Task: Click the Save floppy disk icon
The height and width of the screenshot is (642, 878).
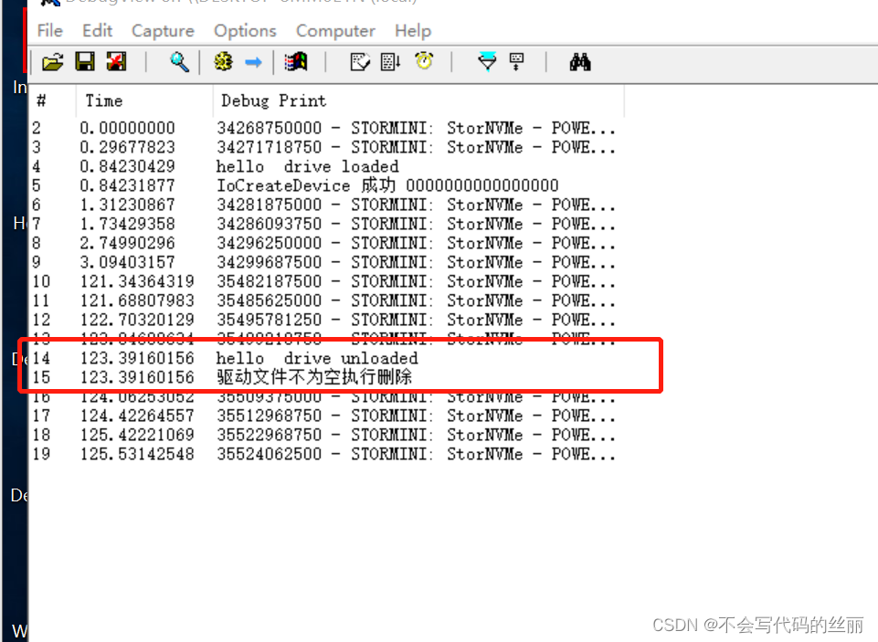Action: click(x=85, y=61)
